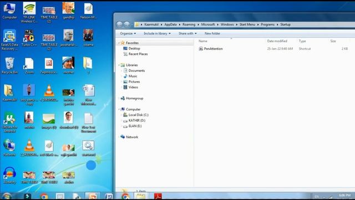Click AppData in the address breadcrumb
The height and width of the screenshot is (200, 355).
coord(170,24)
